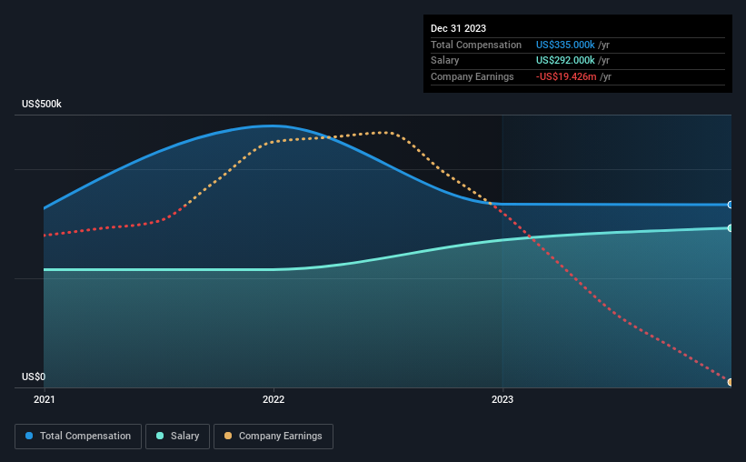
Task: Click the Salary tooltip row label
Action: pyautogui.click(x=445, y=61)
